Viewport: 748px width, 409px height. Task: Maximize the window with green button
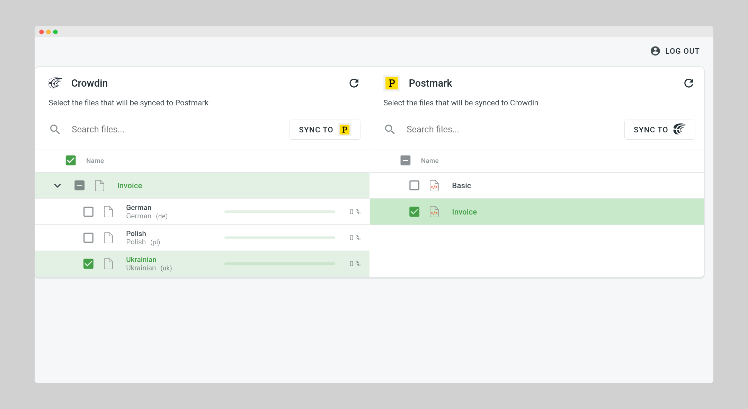[55, 32]
